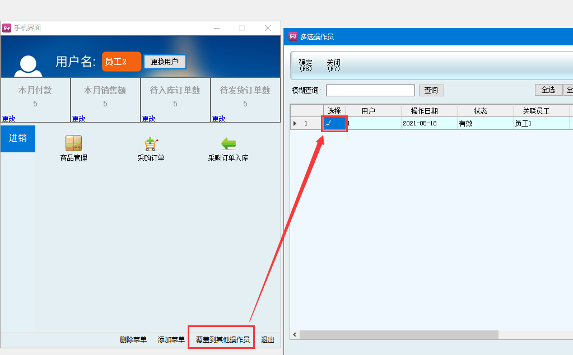Image resolution: width=573 pixels, height=355 pixels.
Task: Click the horizontal scrollbar left arrow
Action: pos(294,334)
